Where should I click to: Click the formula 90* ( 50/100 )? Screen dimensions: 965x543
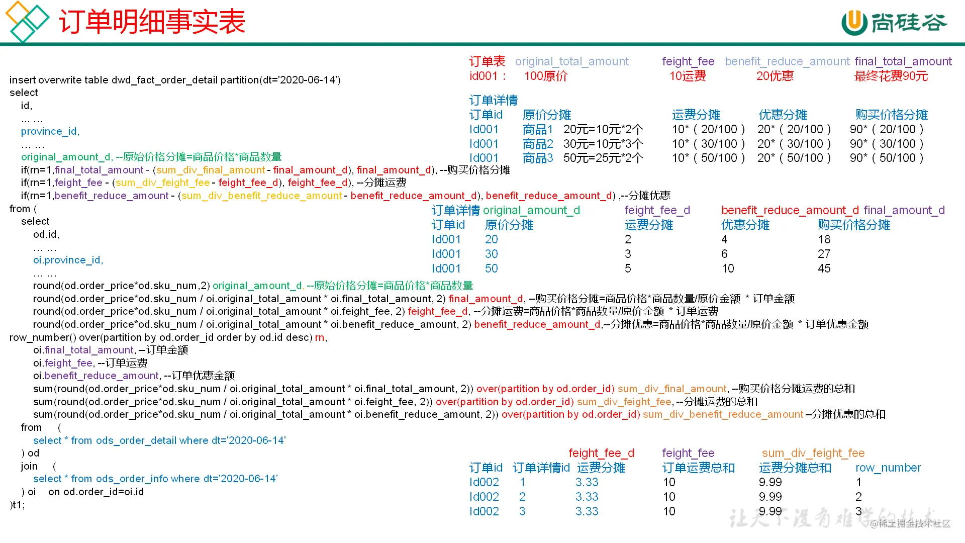[887, 158]
